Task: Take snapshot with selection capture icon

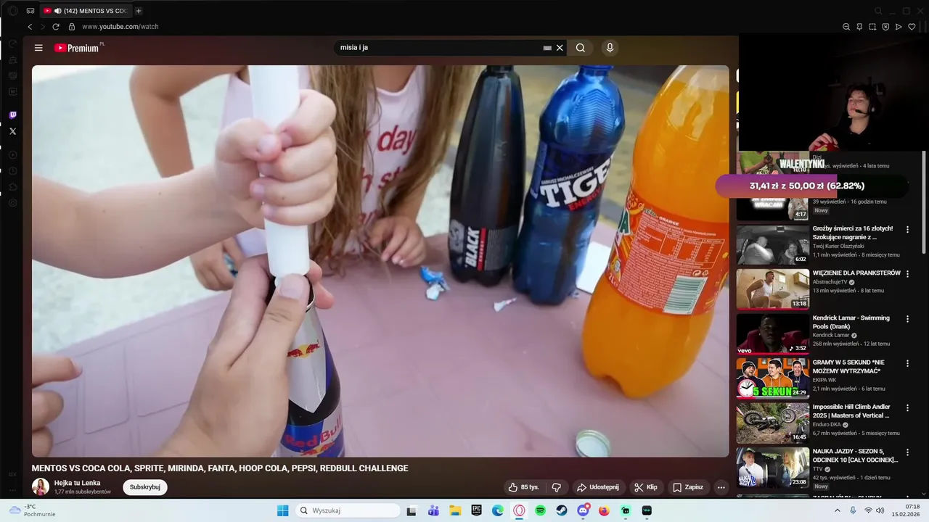Action: 872,27
